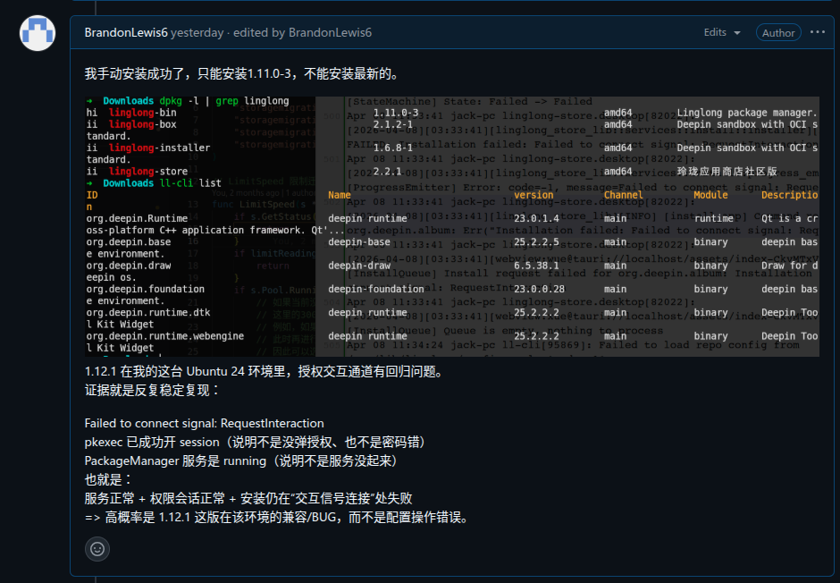Click the Author badge label
This screenshot has width=840, height=583.
click(x=778, y=33)
